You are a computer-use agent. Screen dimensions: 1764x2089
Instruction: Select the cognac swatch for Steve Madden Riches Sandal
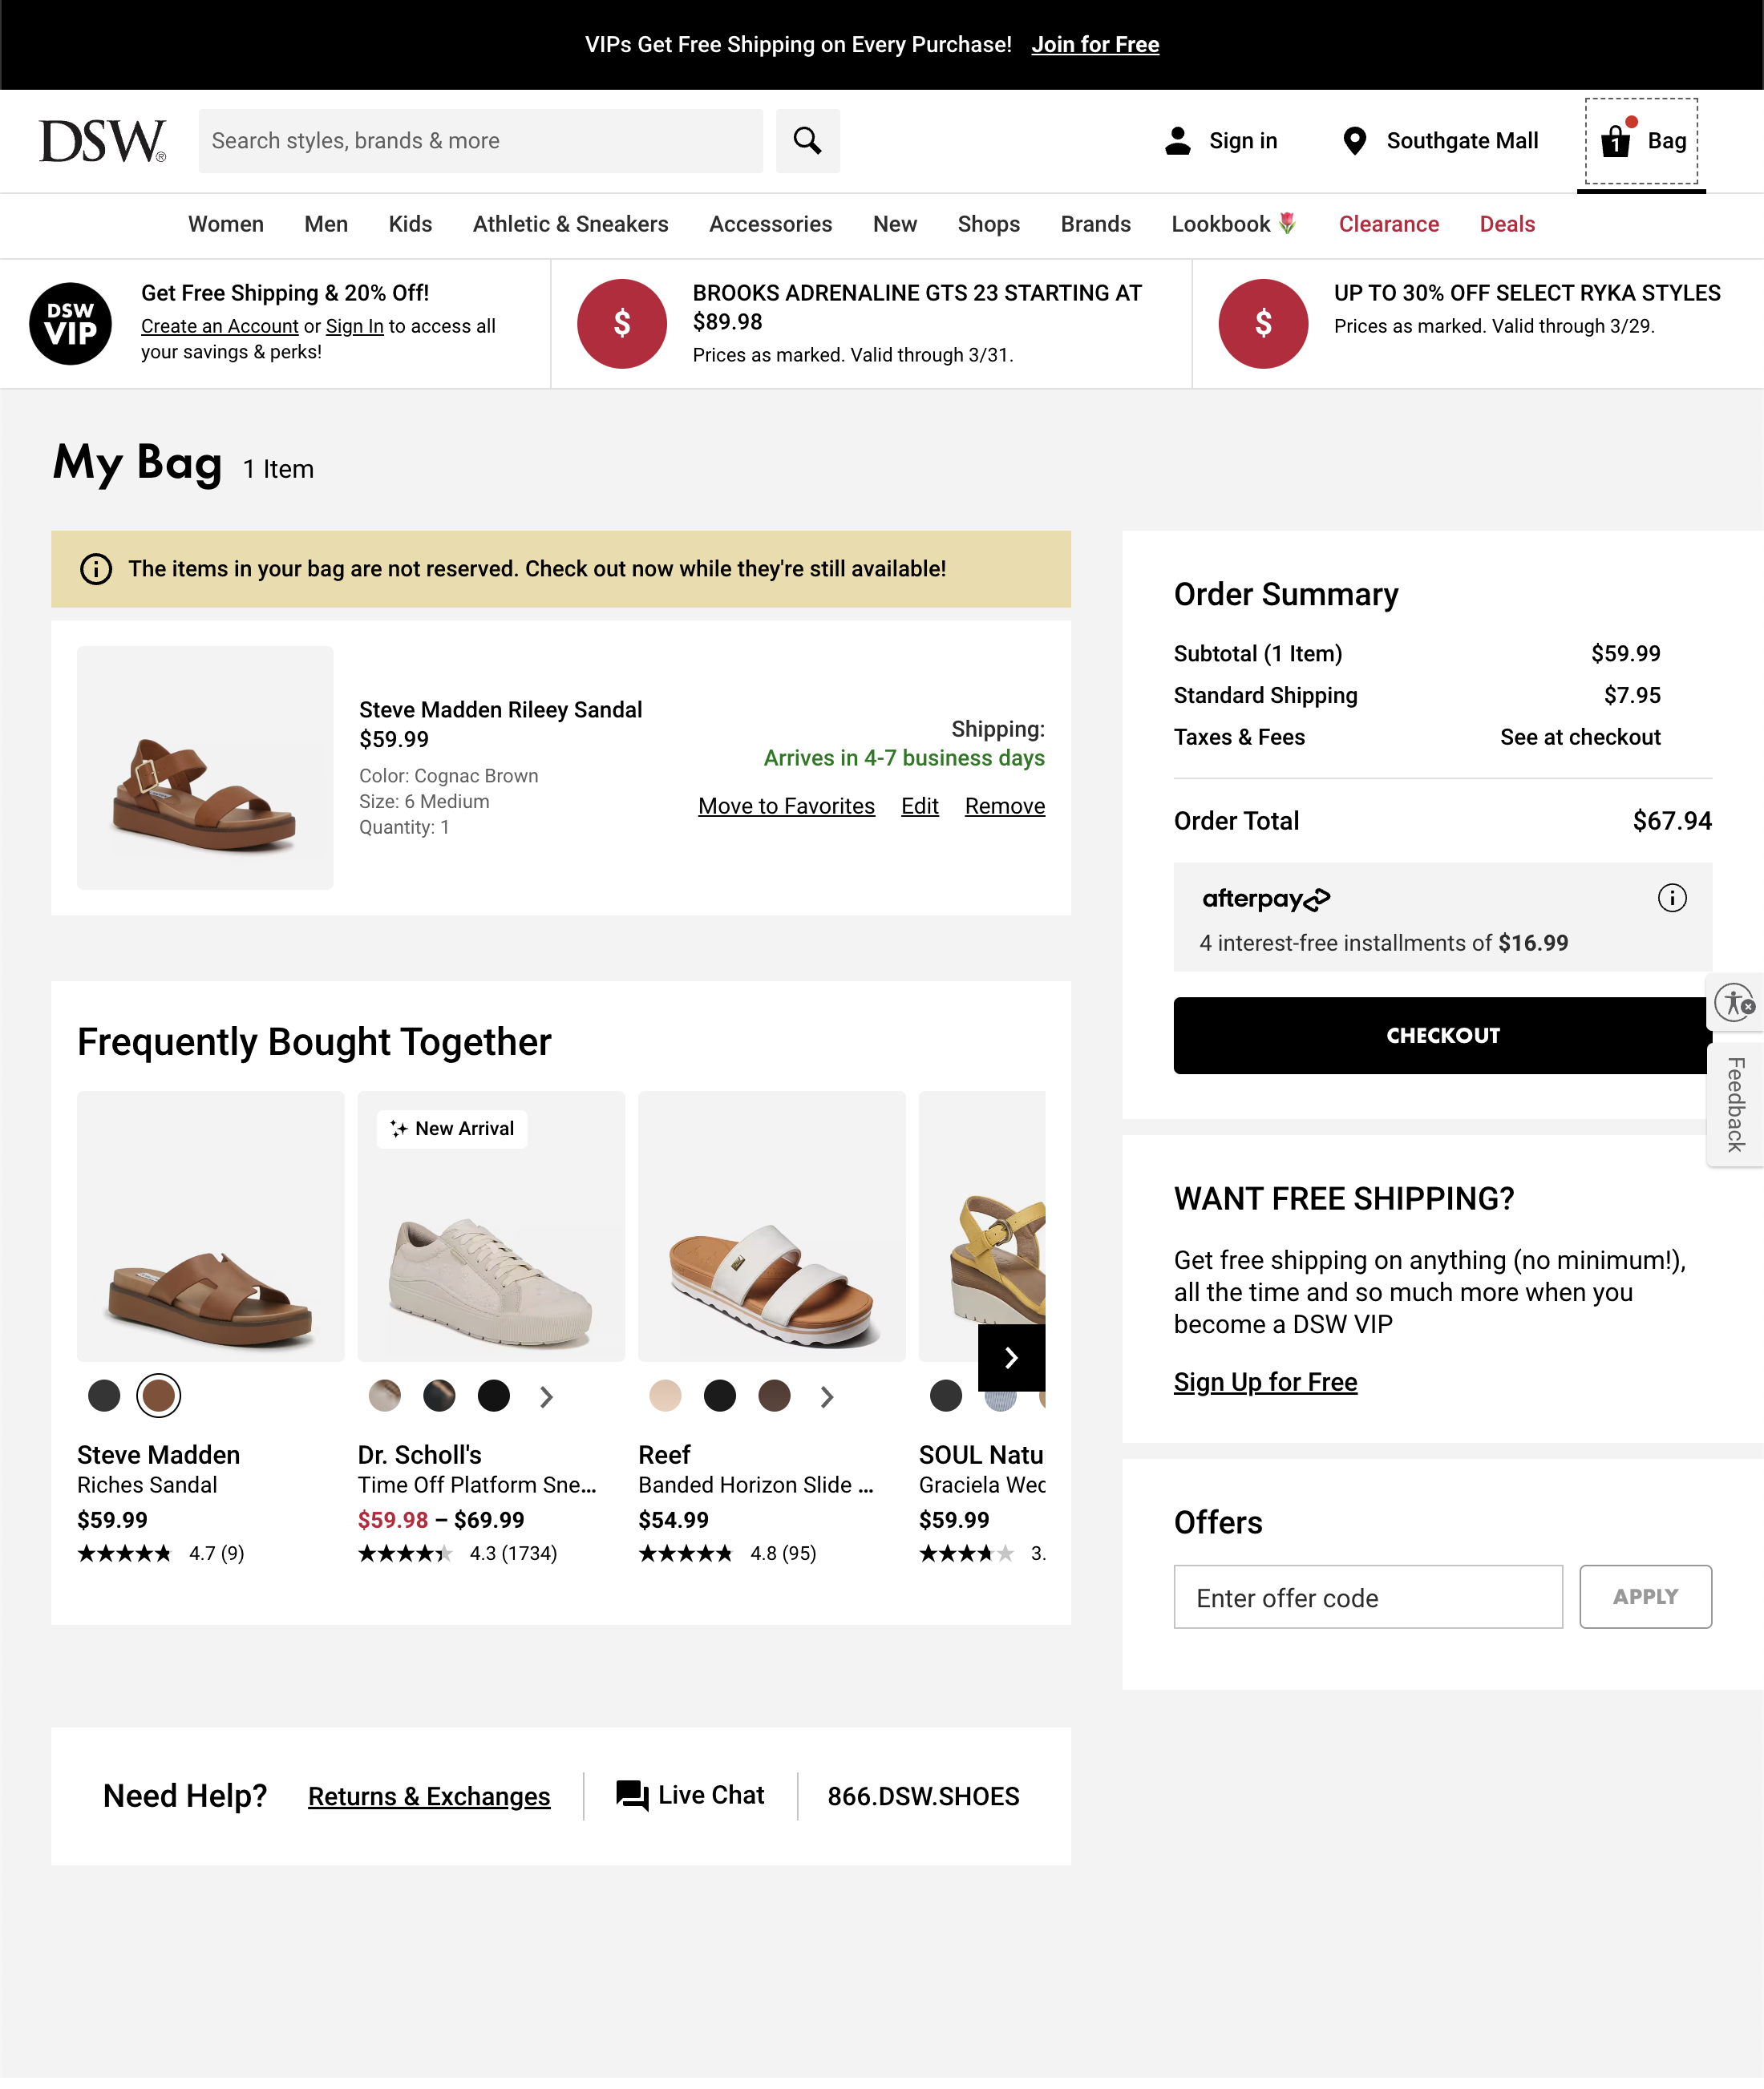pyautogui.click(x=158, y=1396)
